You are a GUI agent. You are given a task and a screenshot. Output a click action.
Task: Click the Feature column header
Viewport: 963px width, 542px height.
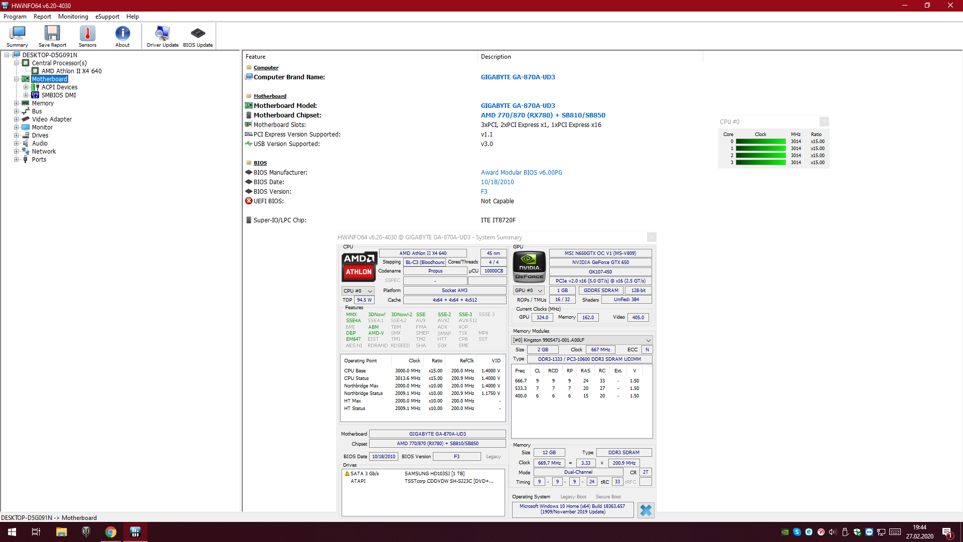[360, 57]
